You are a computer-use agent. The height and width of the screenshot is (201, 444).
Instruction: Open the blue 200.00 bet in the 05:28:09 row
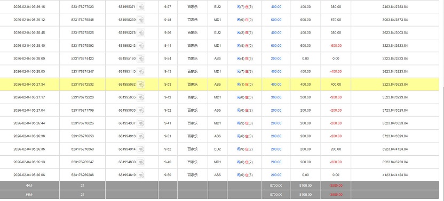click(276, 58)
